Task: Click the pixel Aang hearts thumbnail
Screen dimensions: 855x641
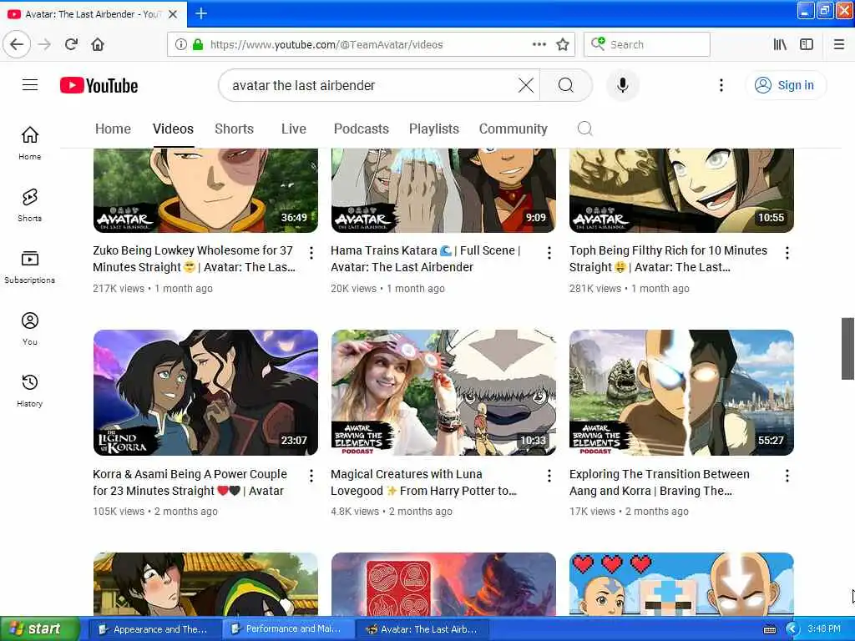Action: tap(681, 584)
